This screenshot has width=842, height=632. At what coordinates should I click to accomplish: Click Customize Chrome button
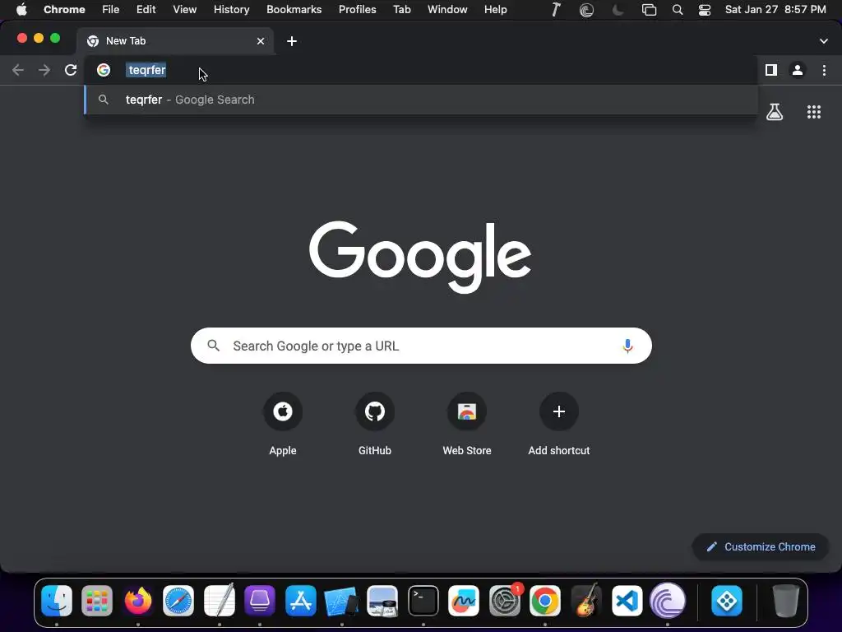tap(761, 546)
